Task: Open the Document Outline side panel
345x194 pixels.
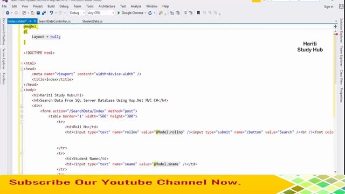Action: click(x=4, y=32)
